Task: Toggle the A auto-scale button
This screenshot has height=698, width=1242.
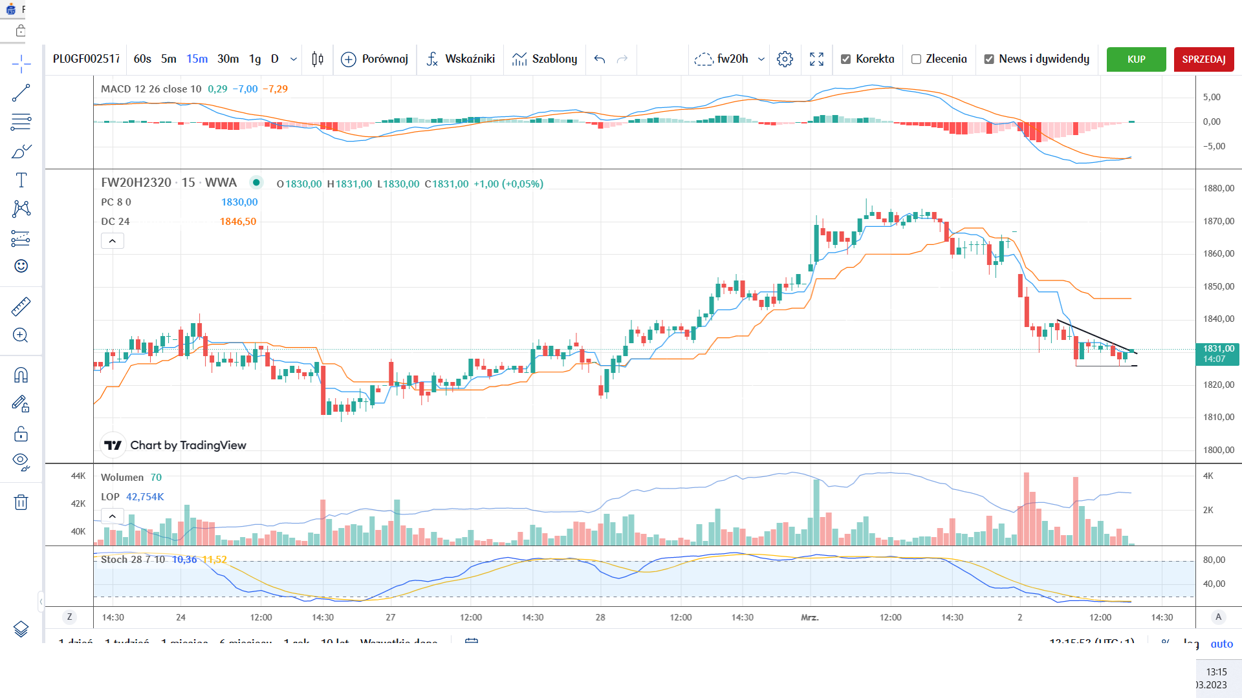Action: [x=1218, y=617]
